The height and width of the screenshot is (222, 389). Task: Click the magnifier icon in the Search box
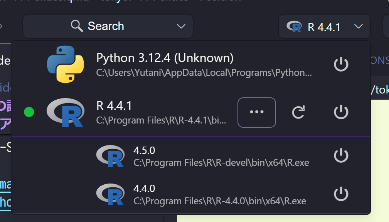tap(77, 26)
